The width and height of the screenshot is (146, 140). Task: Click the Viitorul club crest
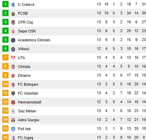13,49
